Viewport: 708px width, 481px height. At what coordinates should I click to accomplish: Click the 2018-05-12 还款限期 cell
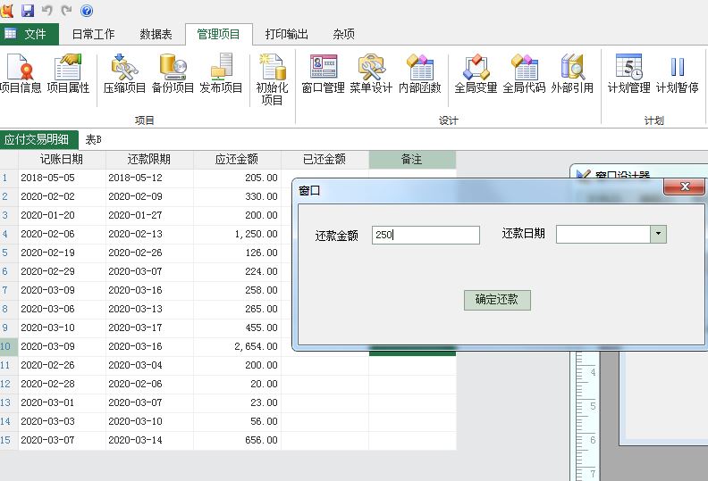149,178
